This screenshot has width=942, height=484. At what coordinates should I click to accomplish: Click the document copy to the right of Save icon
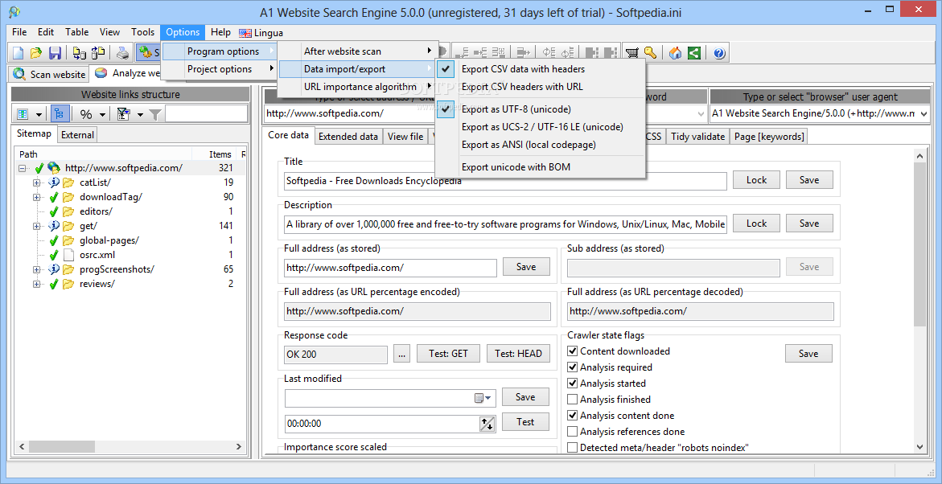80,53
